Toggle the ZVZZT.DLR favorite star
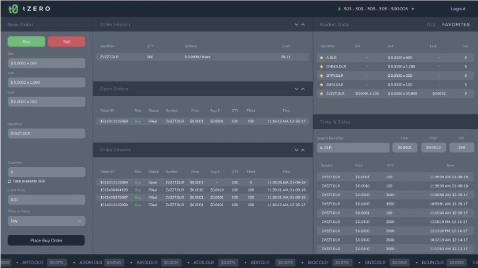The height and width of the screenshot is (268, 478). click(321, 94)
